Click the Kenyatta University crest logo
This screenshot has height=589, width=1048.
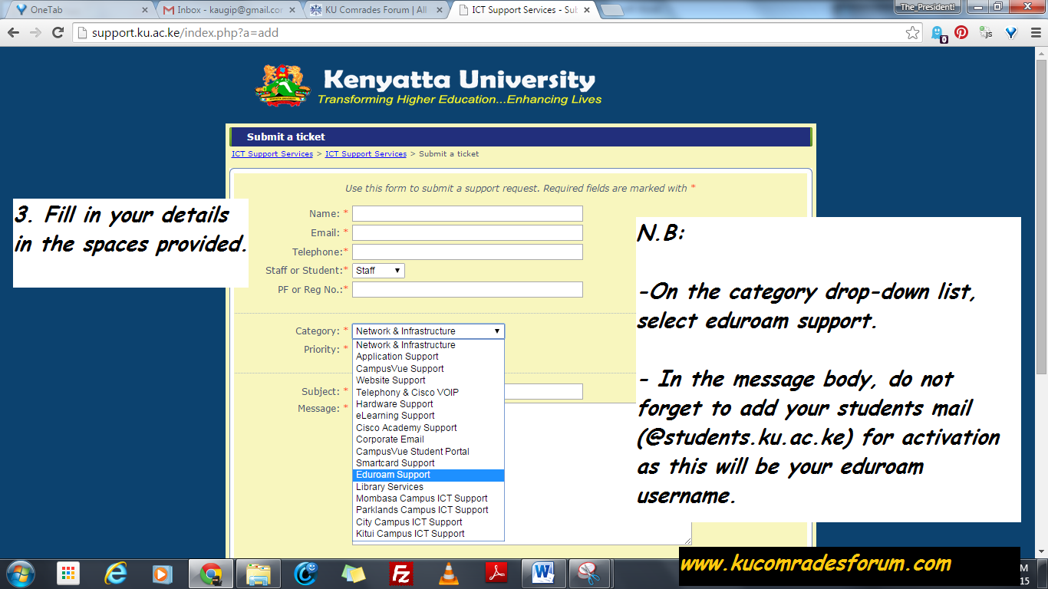click(x=283, y=85)
